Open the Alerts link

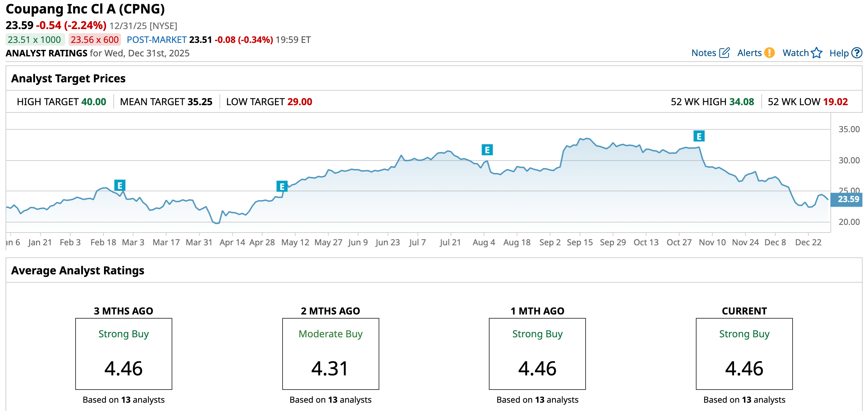point(749,53)
